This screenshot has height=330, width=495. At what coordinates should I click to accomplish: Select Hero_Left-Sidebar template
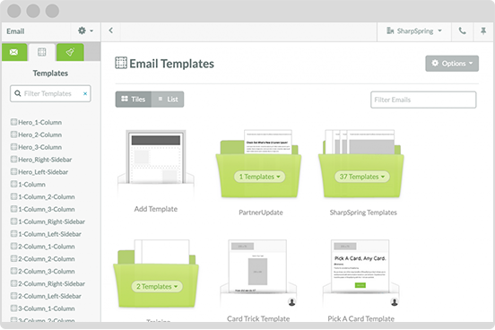39,172
